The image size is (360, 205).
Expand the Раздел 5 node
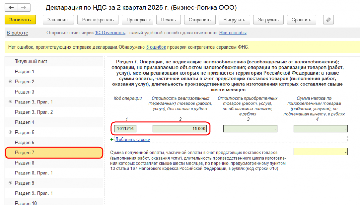pos(10,132)
